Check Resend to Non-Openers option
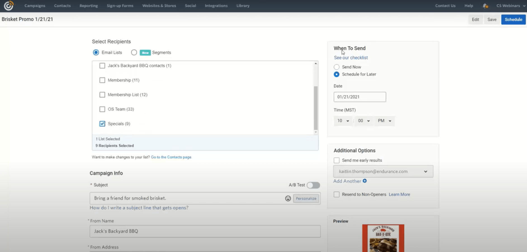Image resolution: width=527 pixels, height=252 pixels. point(337,194)
